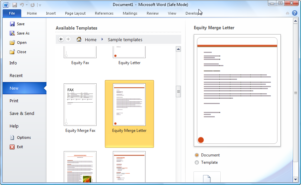Switch to the View tab
Viewport: 301px width, 185px height.
172,13
